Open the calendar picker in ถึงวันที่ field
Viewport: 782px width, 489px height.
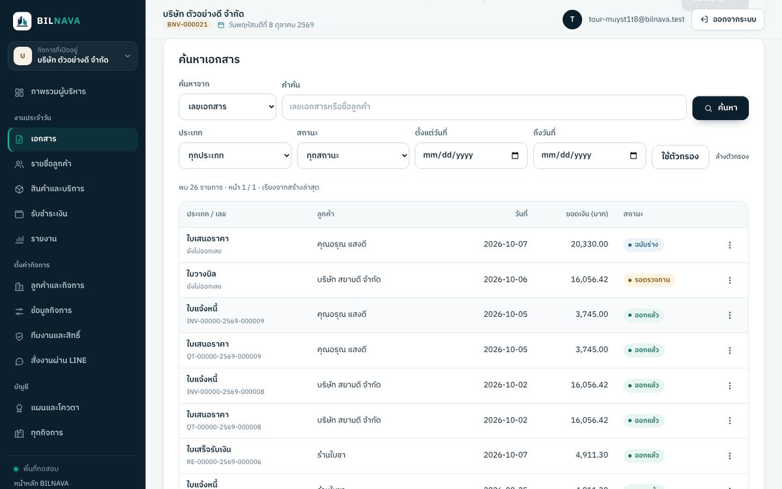(633, 156)
